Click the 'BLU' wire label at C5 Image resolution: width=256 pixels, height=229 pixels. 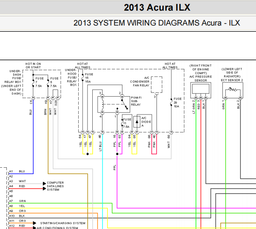tap(31, 112)
